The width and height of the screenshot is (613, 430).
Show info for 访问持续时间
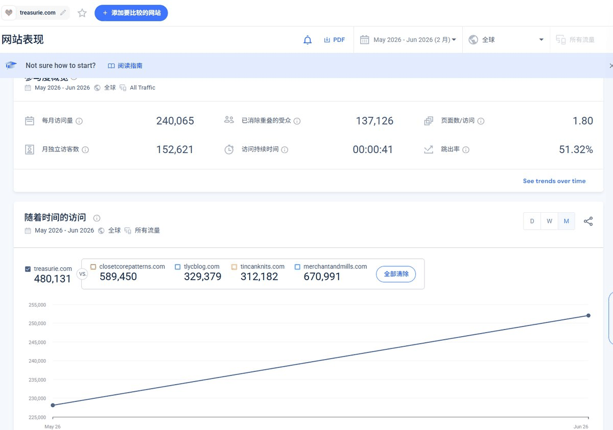tap(285, 150)
